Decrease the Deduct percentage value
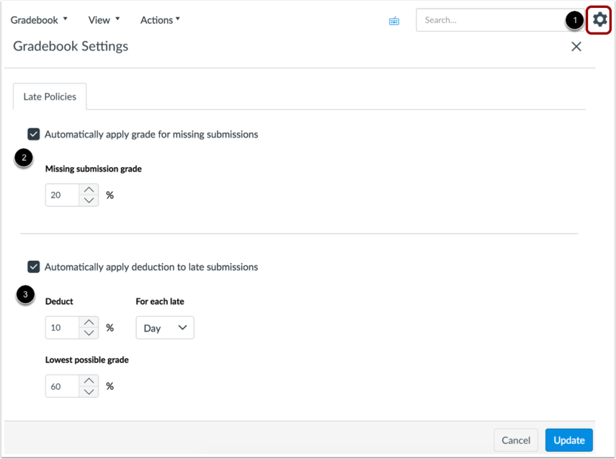The image size is (616, 459). pos(89,333)
